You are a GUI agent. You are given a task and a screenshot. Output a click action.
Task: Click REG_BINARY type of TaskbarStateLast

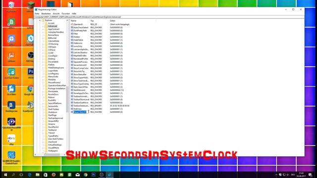tap(96, 106)
